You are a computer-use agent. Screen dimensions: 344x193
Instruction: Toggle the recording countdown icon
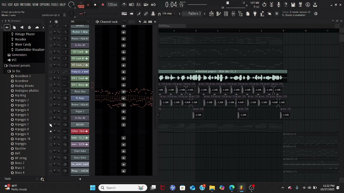pos(139,5)
